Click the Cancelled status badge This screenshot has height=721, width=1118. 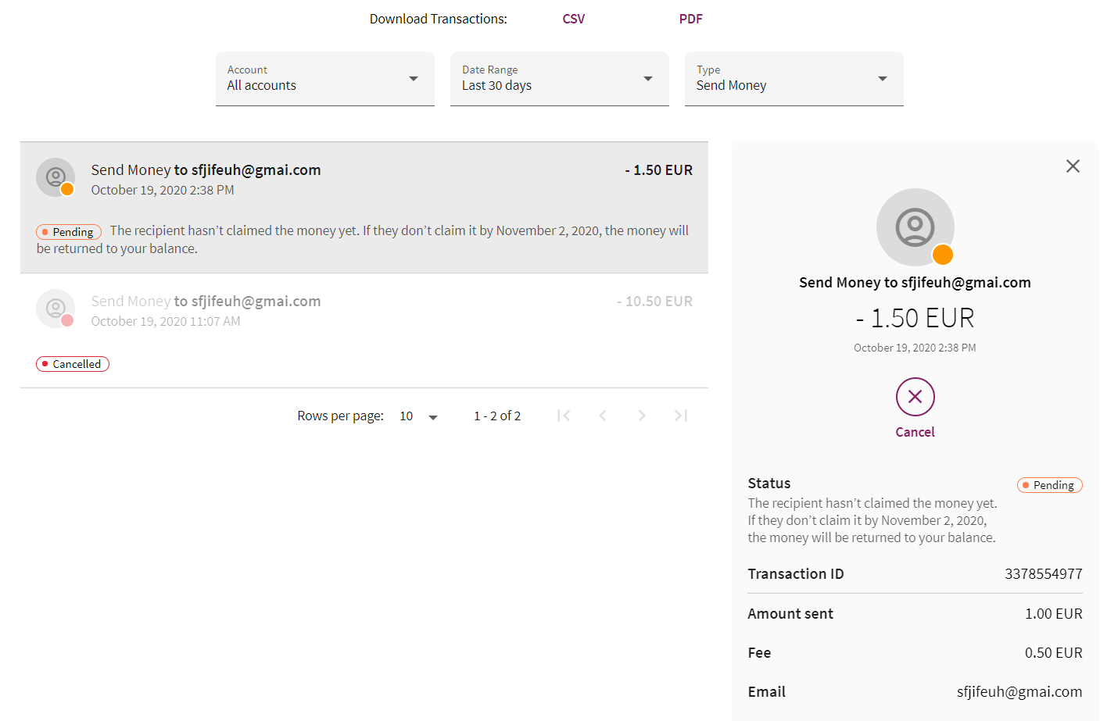[73, 364]
